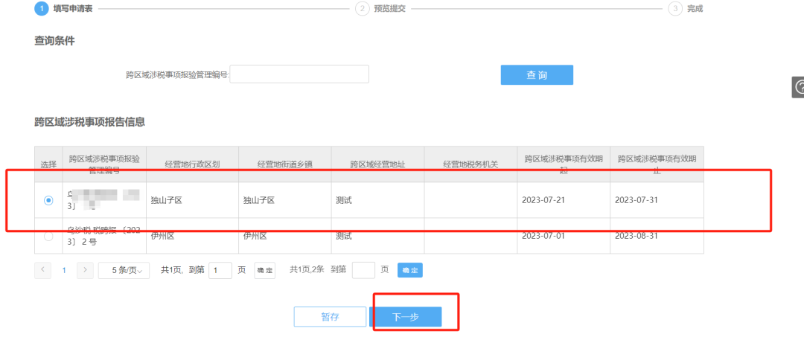The height and width of the screenshot is (337, 804).
Task: Click page number 1 in pagination
Action: (64, 270)
